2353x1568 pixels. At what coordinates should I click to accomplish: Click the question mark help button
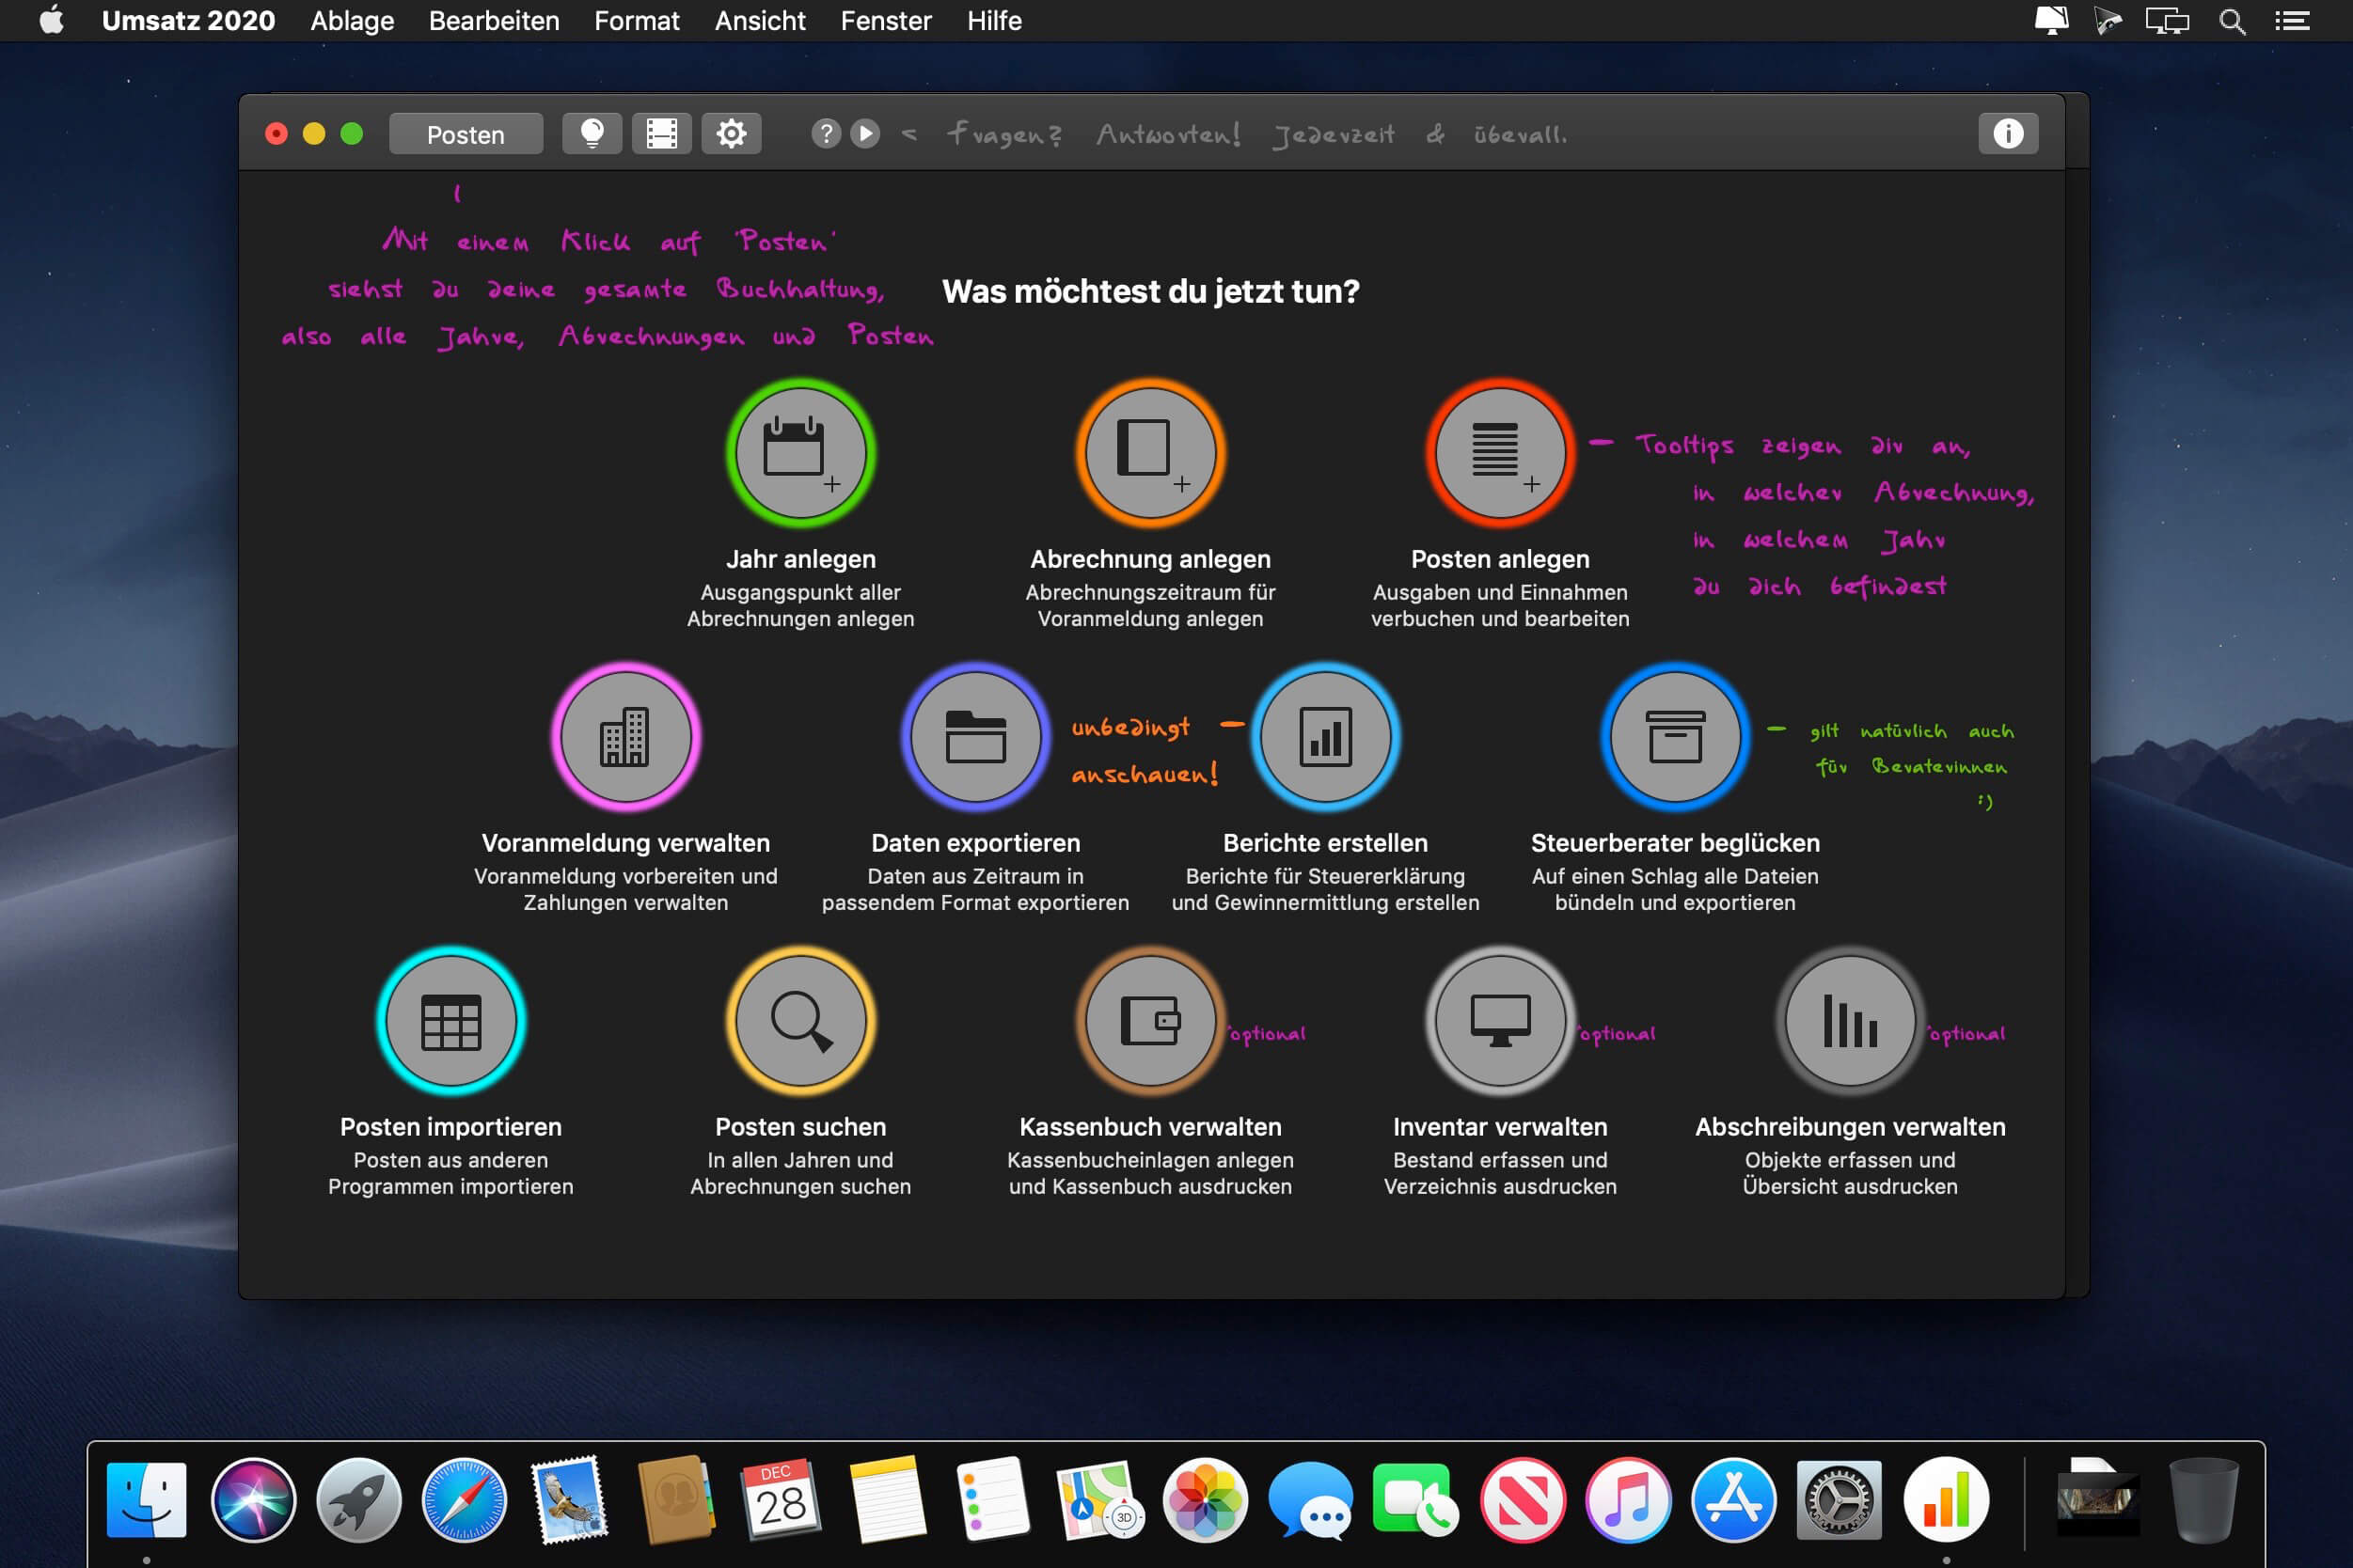click(826, 134)
